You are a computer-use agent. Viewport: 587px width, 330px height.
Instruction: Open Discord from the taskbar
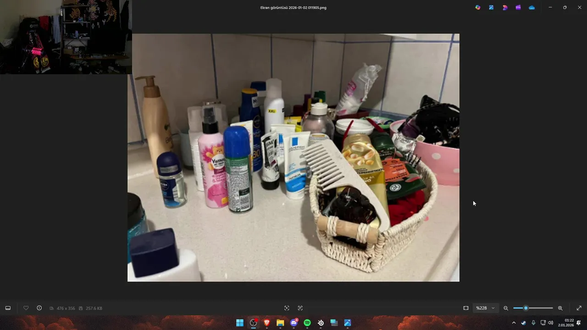[294, 323]
